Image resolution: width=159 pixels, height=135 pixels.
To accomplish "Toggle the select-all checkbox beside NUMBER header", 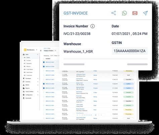I will pyautogui.click(x=44, y=59).
